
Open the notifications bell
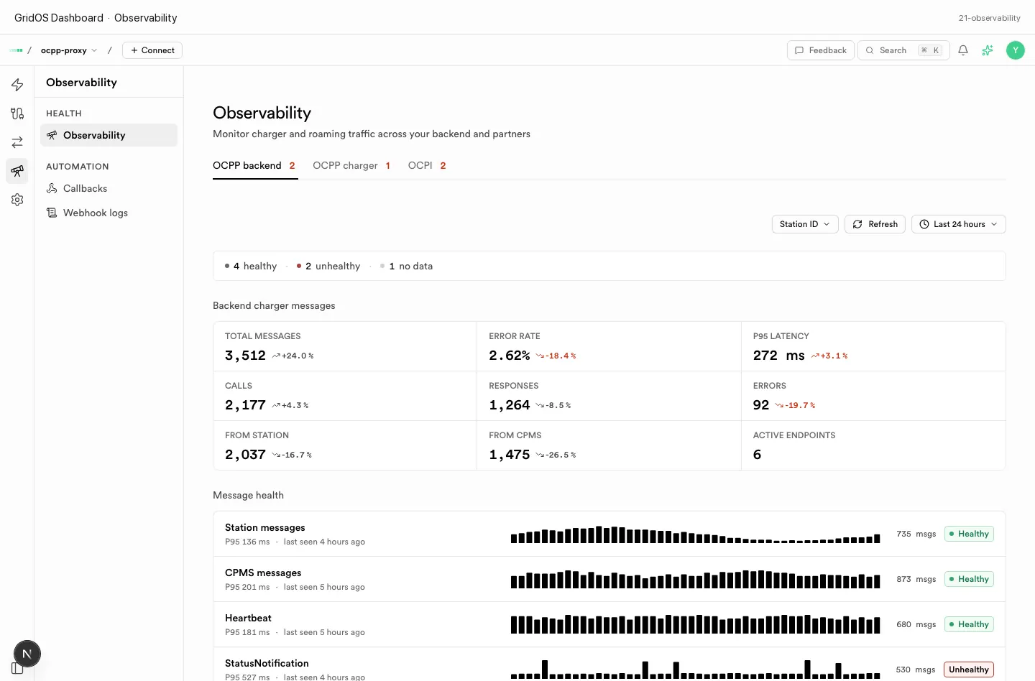(x=963, y=50)
